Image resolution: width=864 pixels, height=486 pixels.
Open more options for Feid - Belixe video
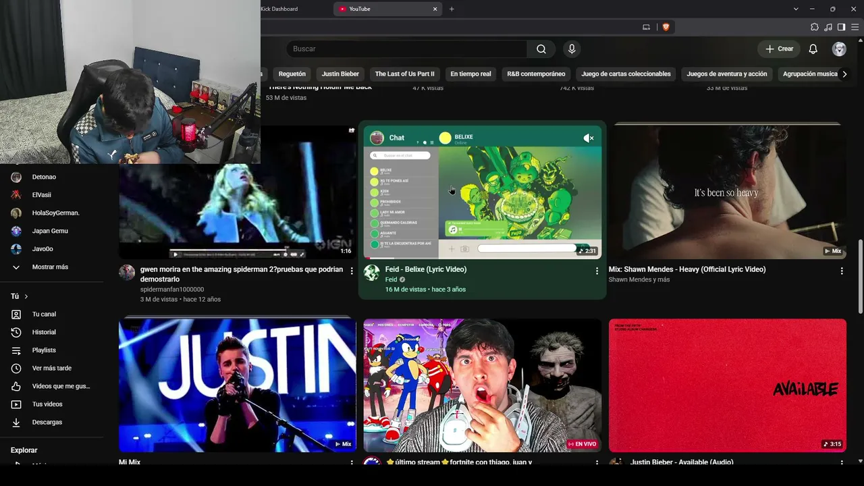tap(597, 271)
